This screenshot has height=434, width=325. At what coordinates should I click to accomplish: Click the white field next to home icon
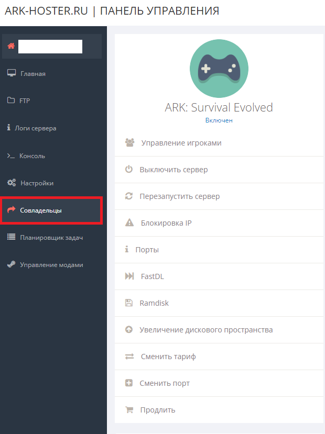tap(50, 46)
